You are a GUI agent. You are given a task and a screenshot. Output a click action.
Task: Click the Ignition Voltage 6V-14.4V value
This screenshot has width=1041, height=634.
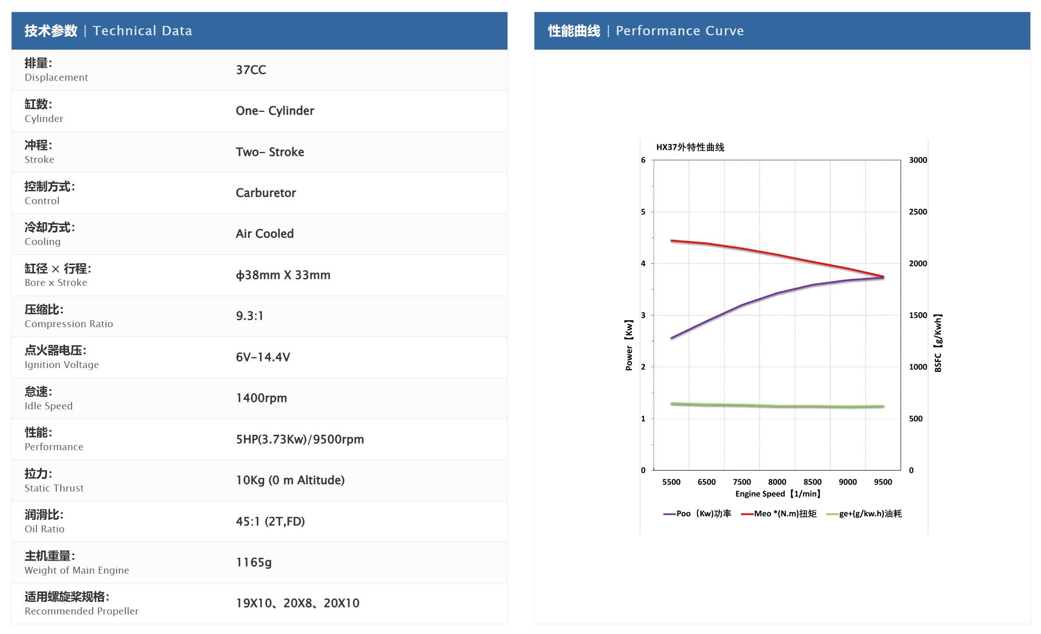263,357
